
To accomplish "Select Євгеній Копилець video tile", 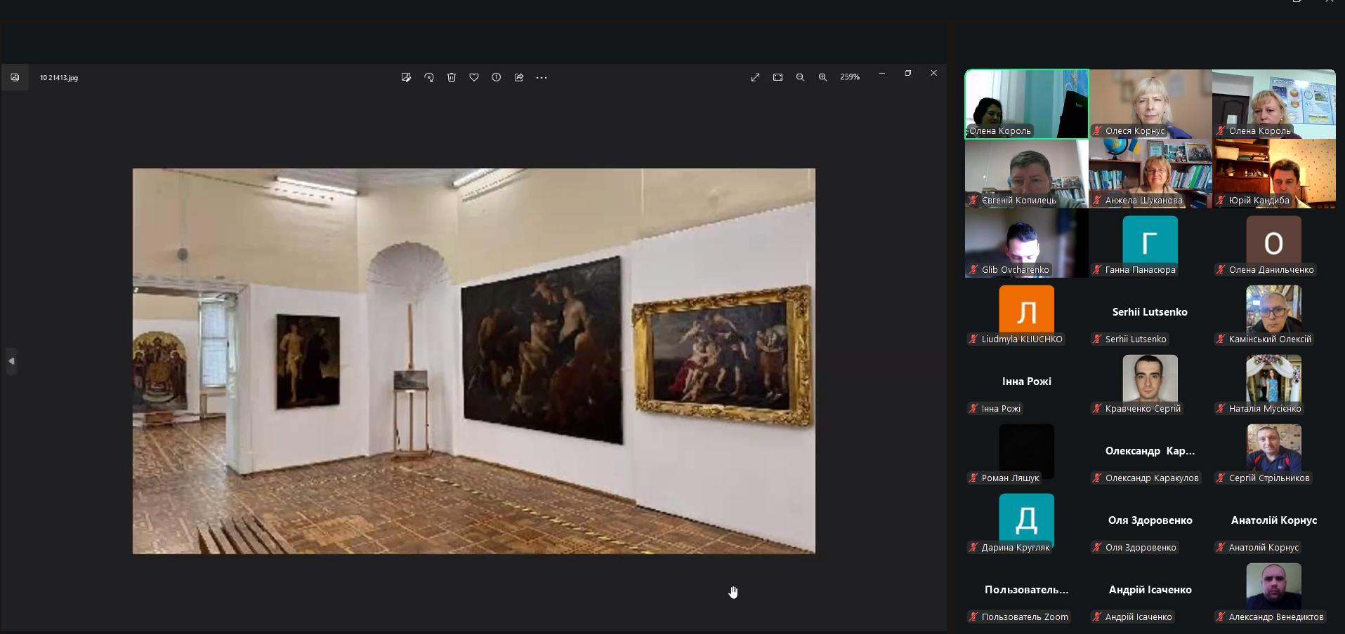I will click(x=1026, y=173).
